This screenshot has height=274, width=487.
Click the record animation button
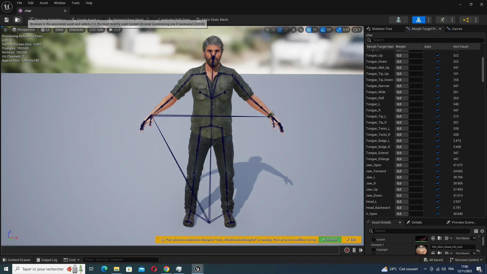coord(347,250)
